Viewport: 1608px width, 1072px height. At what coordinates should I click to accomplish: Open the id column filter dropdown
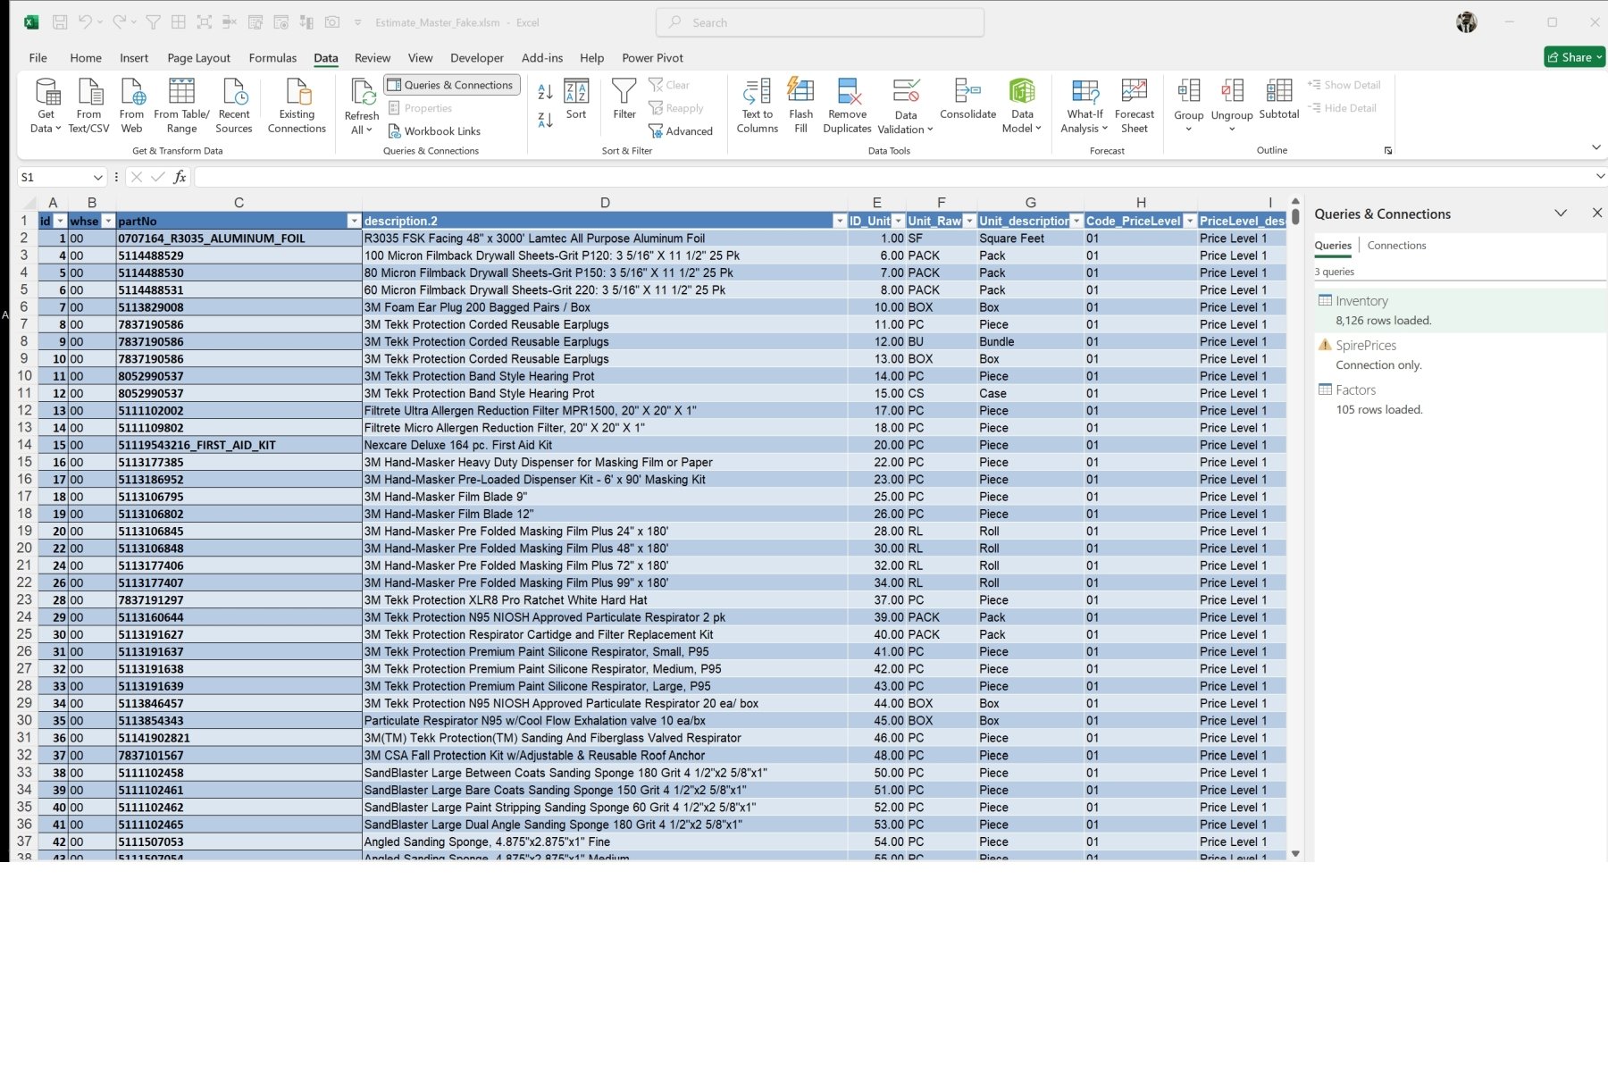(x=60, y=221)
